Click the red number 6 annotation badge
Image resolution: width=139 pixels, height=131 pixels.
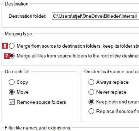click(x=5, y=46)
